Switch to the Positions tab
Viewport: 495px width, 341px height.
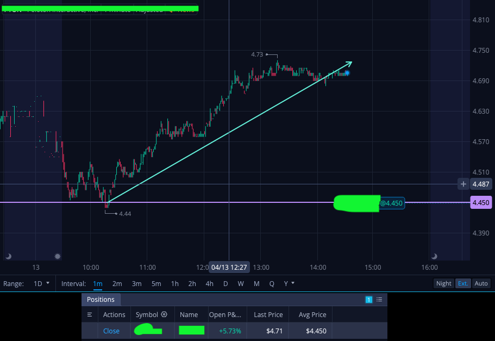tap(101, 300)
